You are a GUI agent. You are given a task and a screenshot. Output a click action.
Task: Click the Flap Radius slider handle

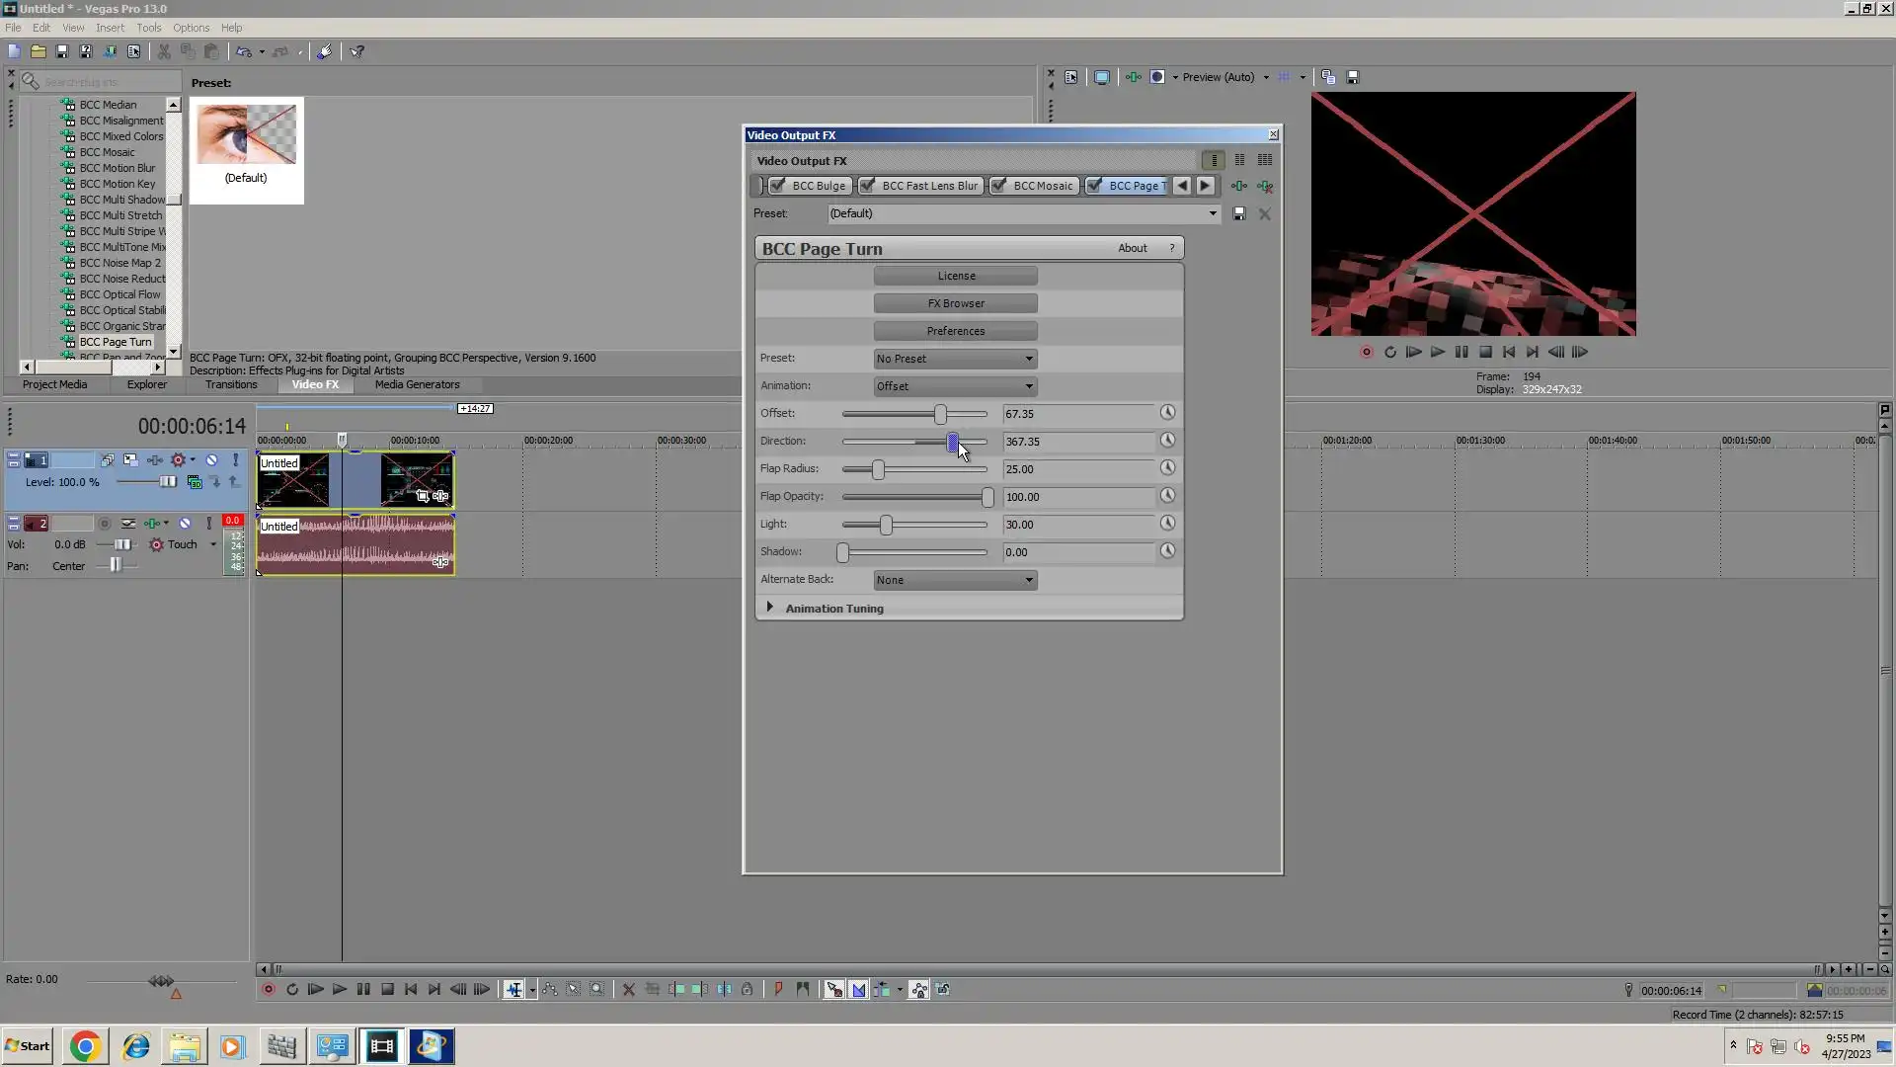click(878, 469)
